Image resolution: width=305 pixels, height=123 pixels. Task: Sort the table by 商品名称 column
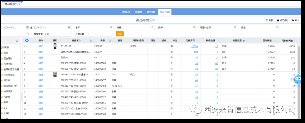91,41
